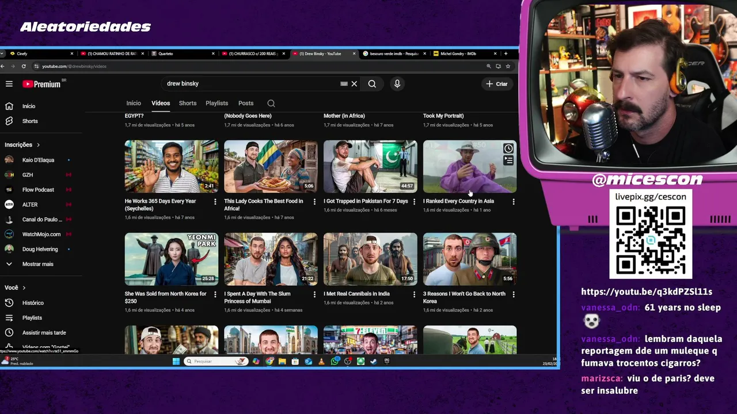
Task: Open Doug Helvering subscription
Action: pos(40,250)
